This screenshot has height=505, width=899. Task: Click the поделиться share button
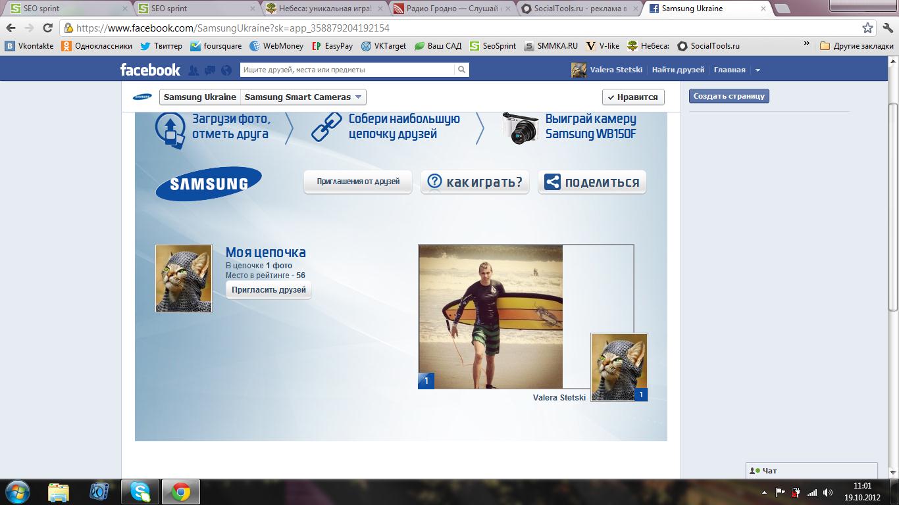pyautogui.click(x=592, y=182)
